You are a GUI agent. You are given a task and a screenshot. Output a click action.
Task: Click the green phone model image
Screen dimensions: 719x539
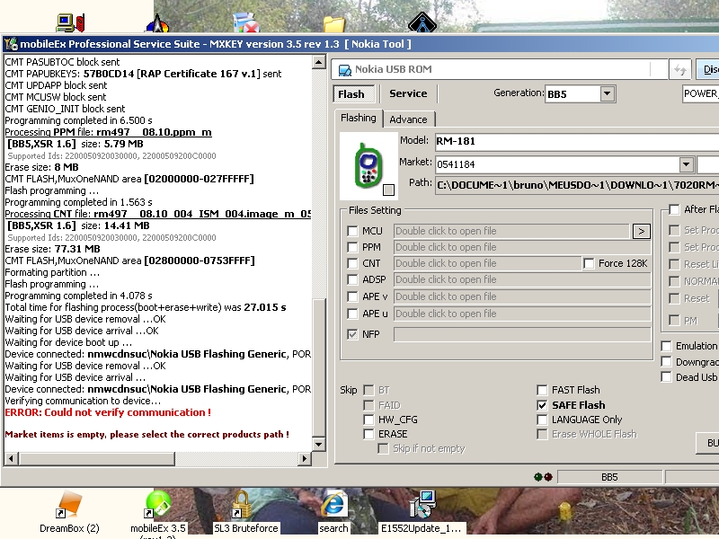click(x=368, y=165)
